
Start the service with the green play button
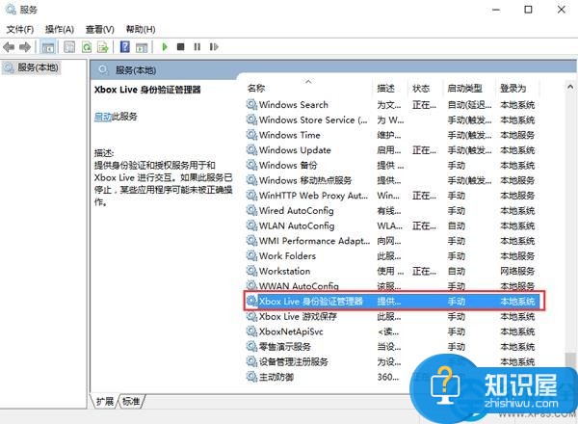click(x=165, y=47)
